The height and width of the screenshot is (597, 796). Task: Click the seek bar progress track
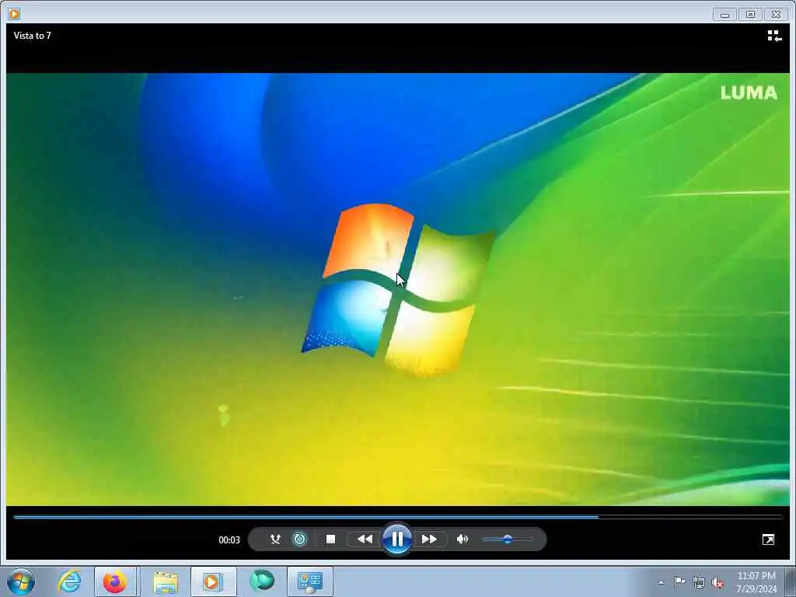point(398,517)
